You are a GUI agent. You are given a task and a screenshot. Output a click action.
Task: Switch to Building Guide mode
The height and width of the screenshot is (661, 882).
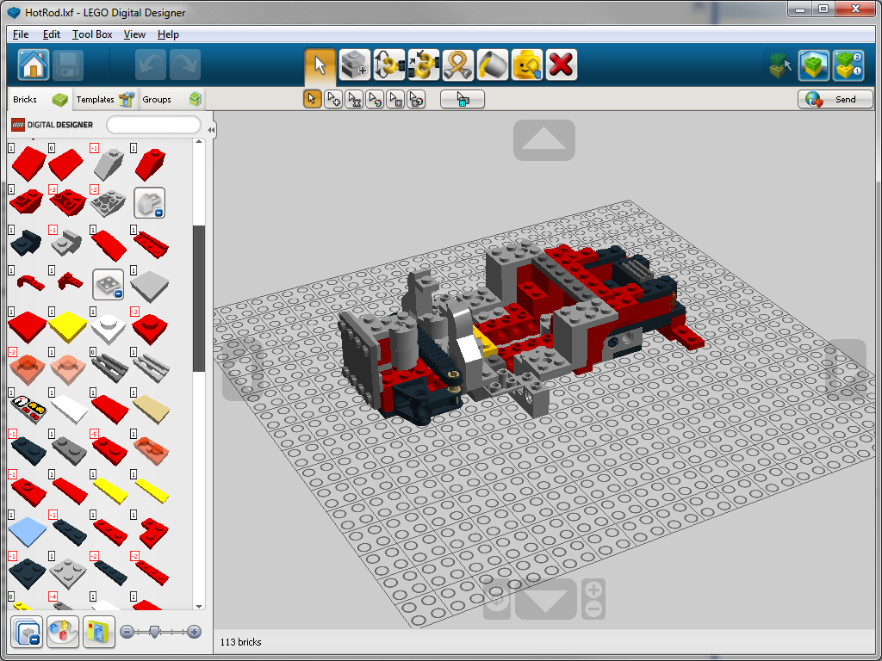click(848, 65)
